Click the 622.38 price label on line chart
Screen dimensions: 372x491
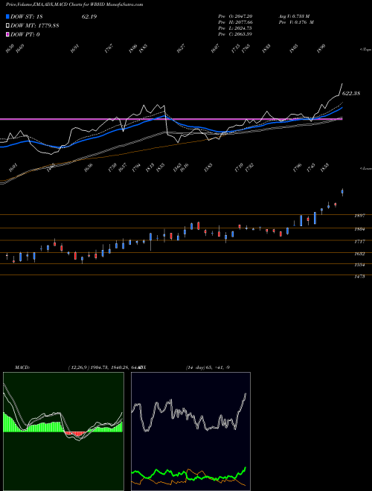coord(351,93)
